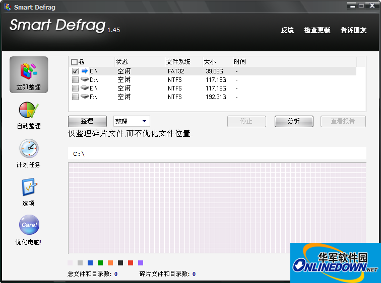
Task: Open the 告诉朋友 tell a friend link
Action: pos(354,30)
